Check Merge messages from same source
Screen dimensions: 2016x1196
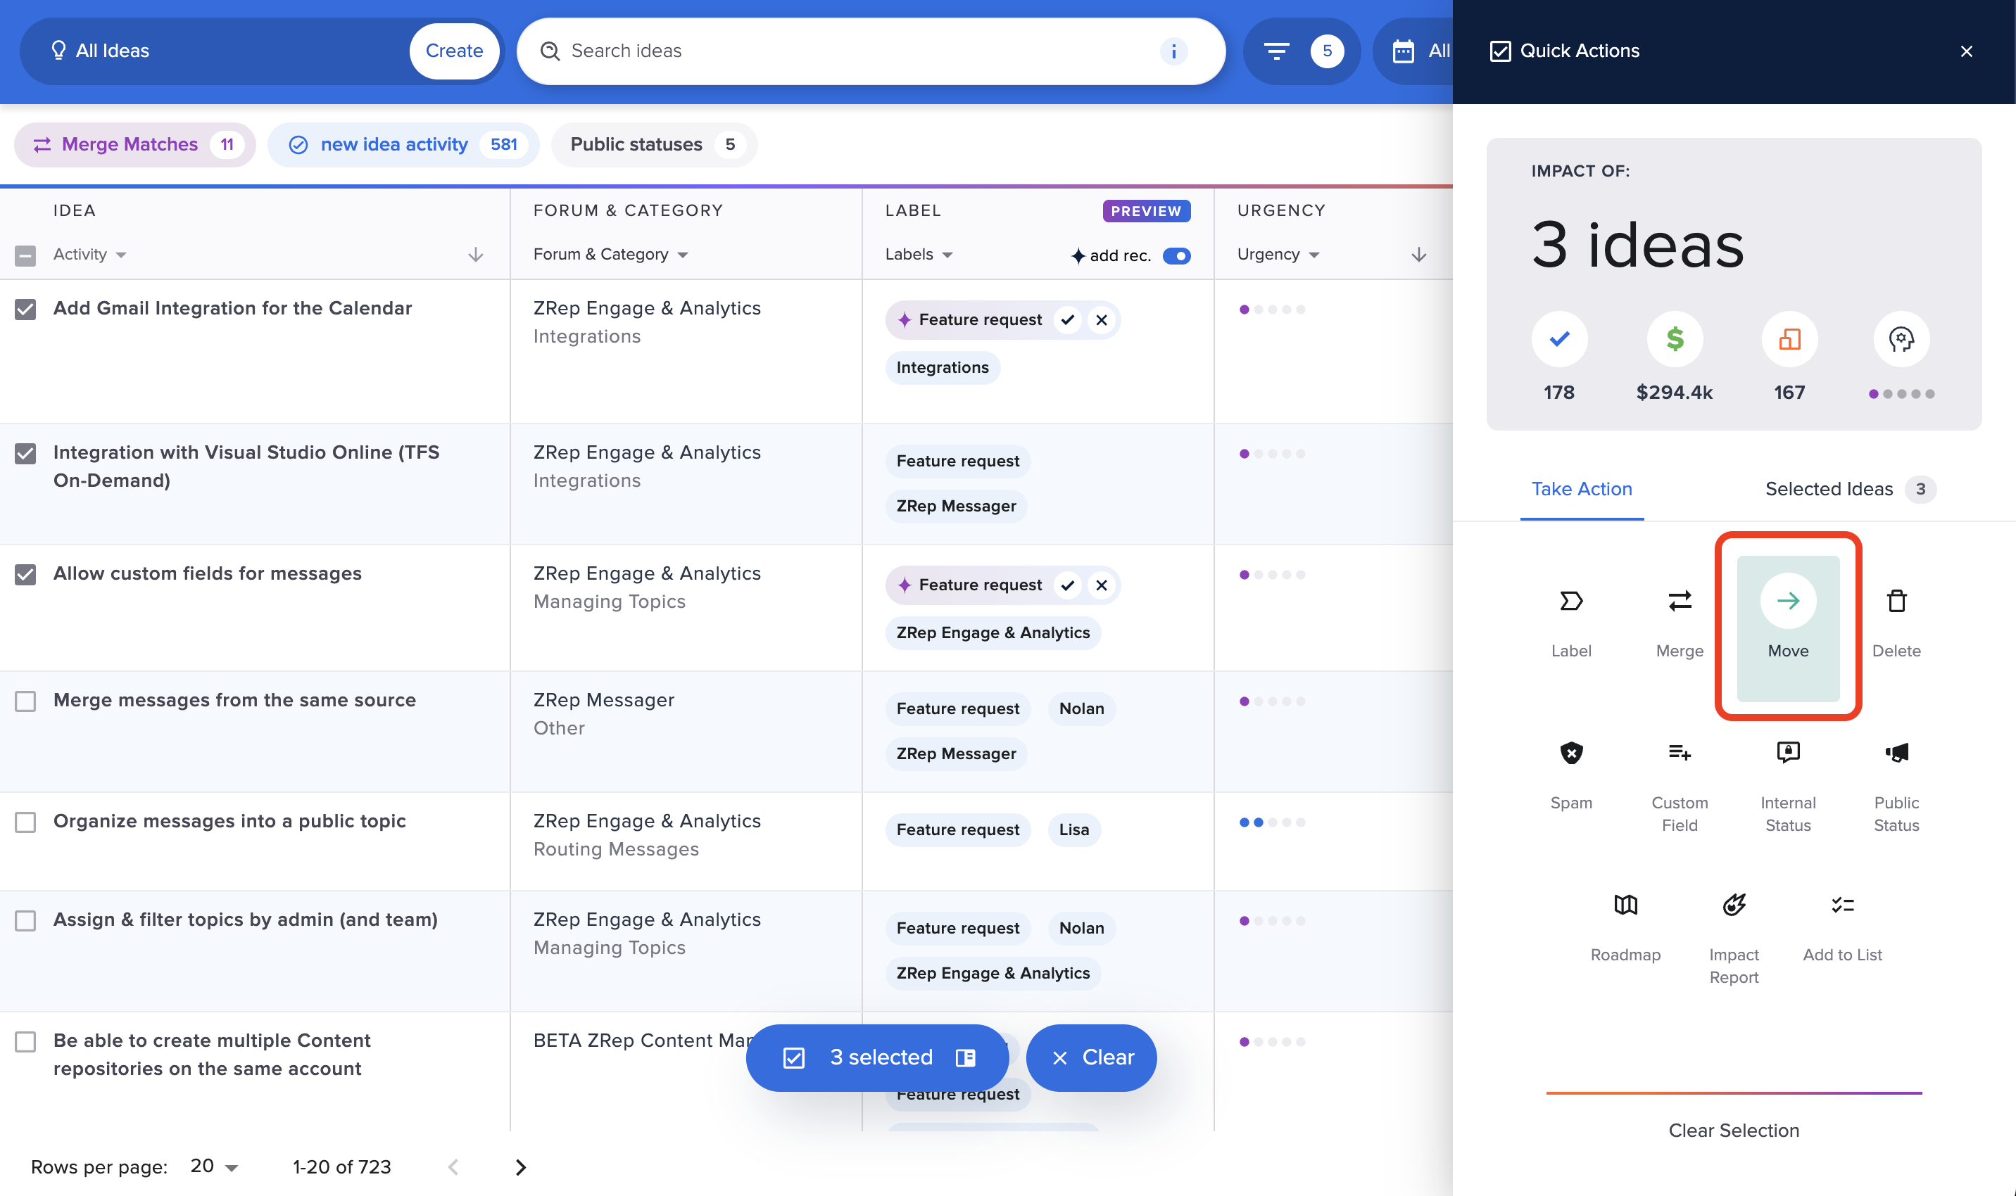pyautogui.click(x=26, y=701)
